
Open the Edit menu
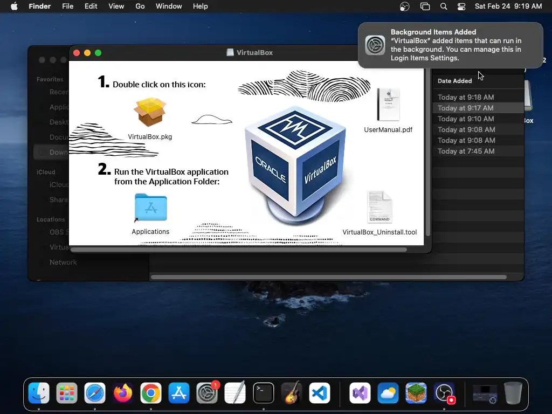[91, 6]
